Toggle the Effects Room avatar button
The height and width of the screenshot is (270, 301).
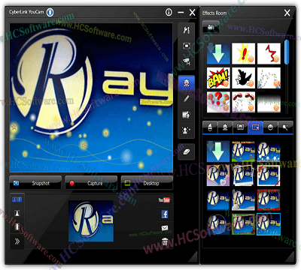186,82
